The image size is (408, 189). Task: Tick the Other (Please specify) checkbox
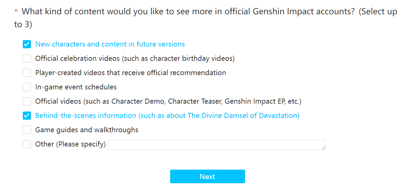(x=27, y=144)
